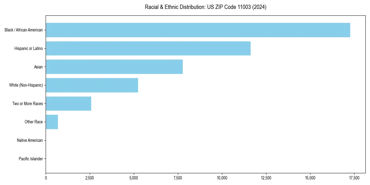The height and width of the screenshot is (185, 370).
Task: Click the Two or More Races bar
Action: [68, 104]
